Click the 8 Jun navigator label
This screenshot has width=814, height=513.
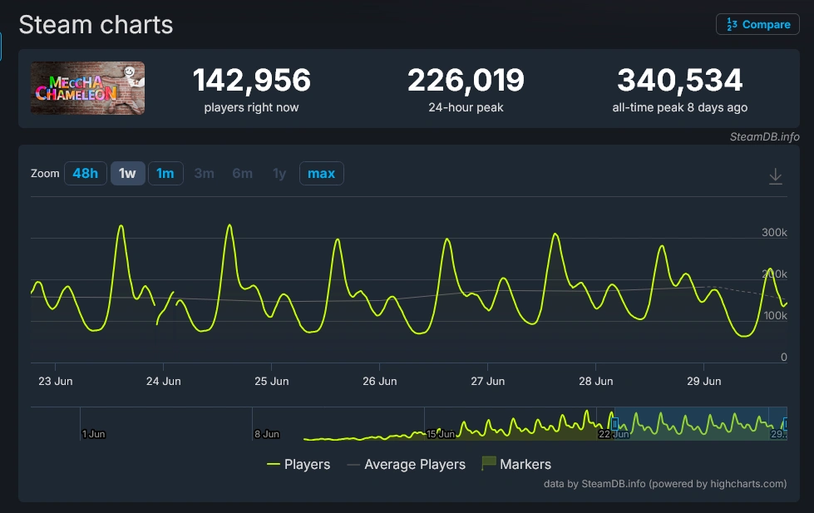267,434
